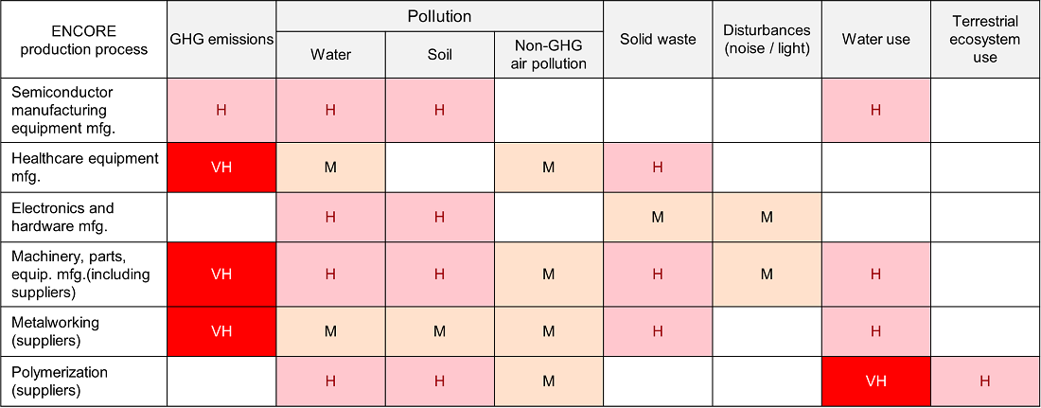Click the Pollution group header
The image size is (1041, 408).
tap(439, 17)
